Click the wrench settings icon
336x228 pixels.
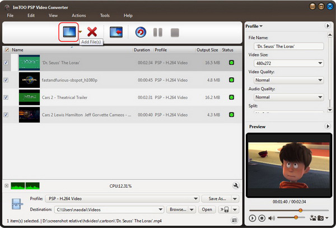click(x=236, y=186)
